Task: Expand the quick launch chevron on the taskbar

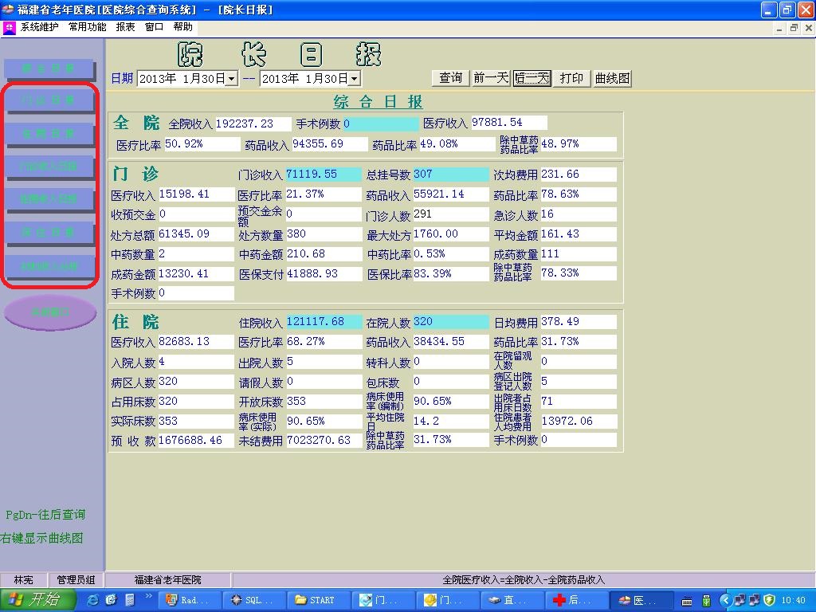Action: (148, 596)
